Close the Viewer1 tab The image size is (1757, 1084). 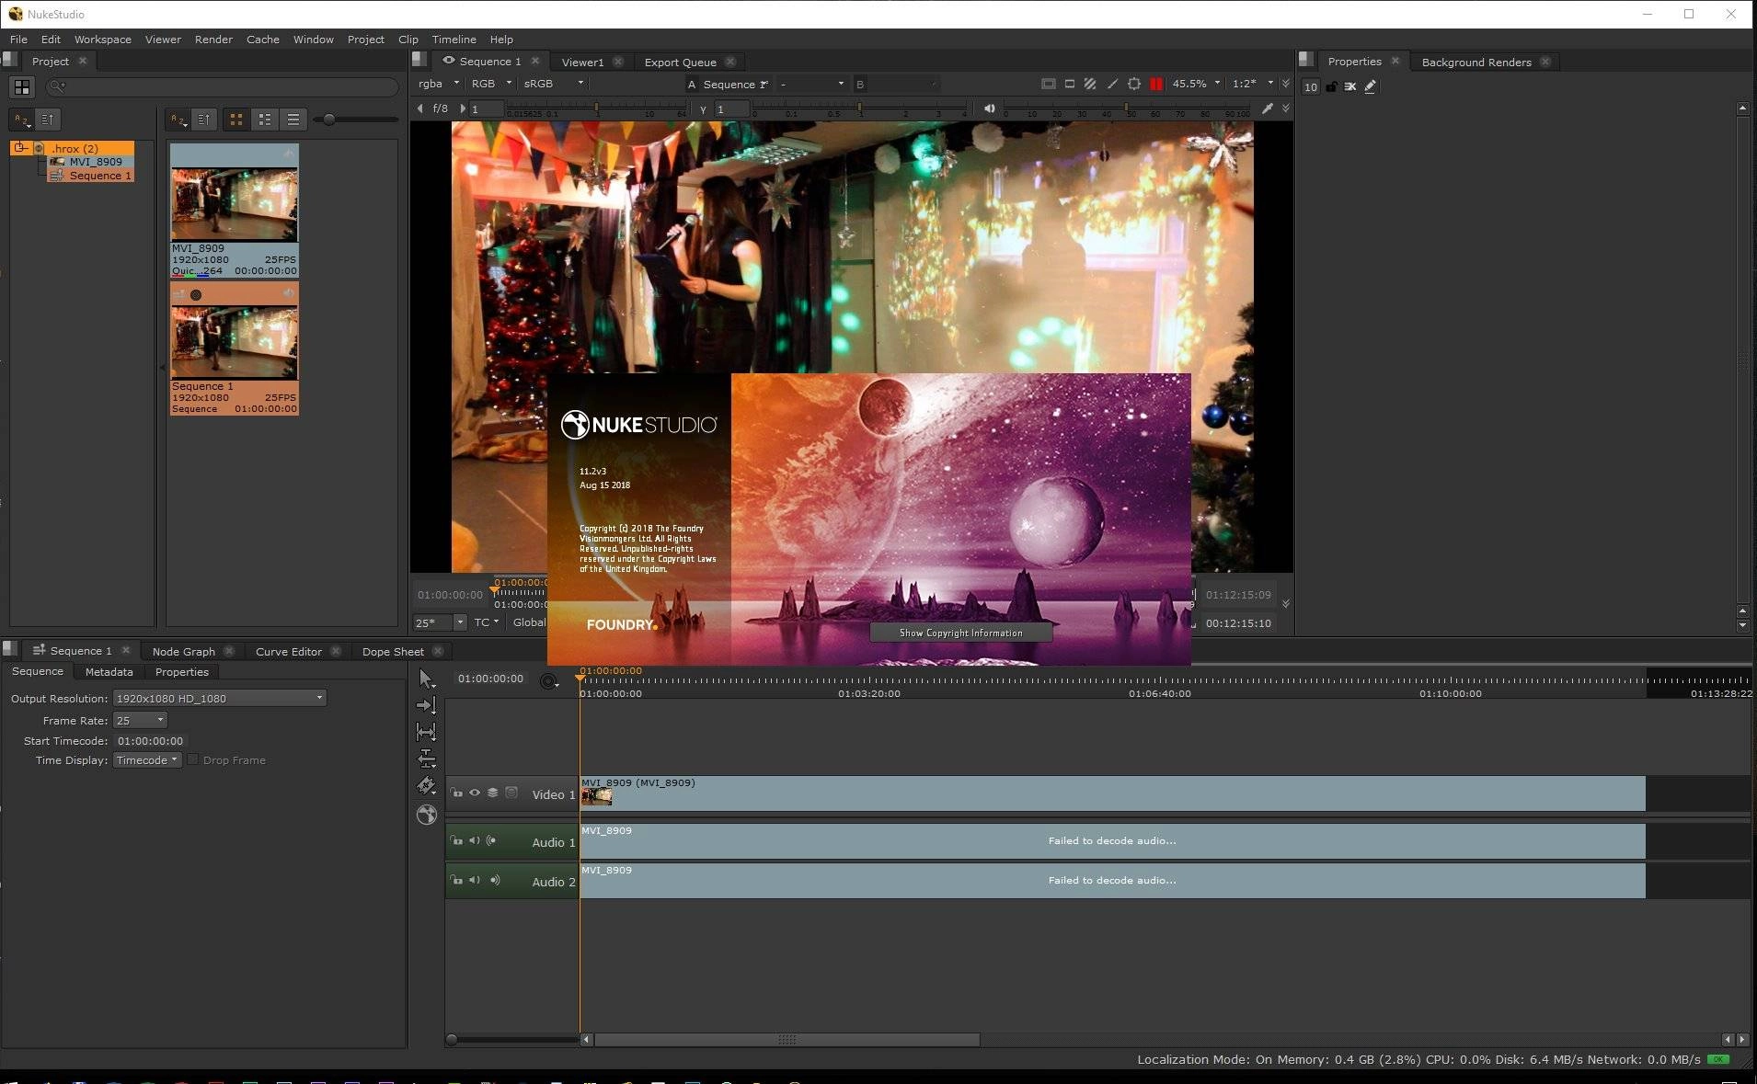tap(618, 63)
